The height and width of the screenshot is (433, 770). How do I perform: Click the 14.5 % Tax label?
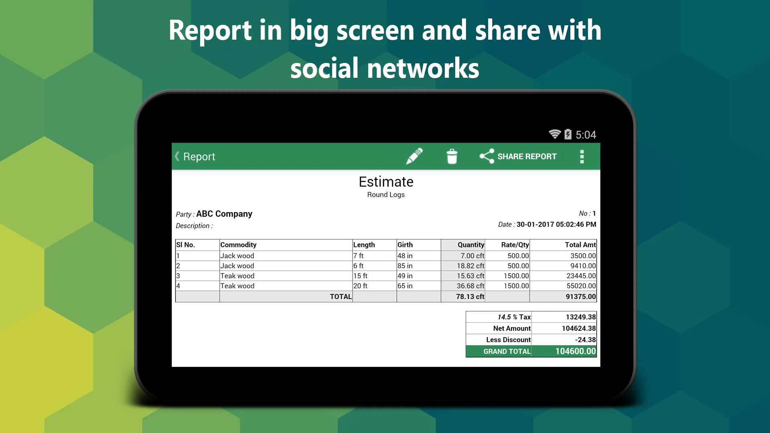click(x=514, y=317)
